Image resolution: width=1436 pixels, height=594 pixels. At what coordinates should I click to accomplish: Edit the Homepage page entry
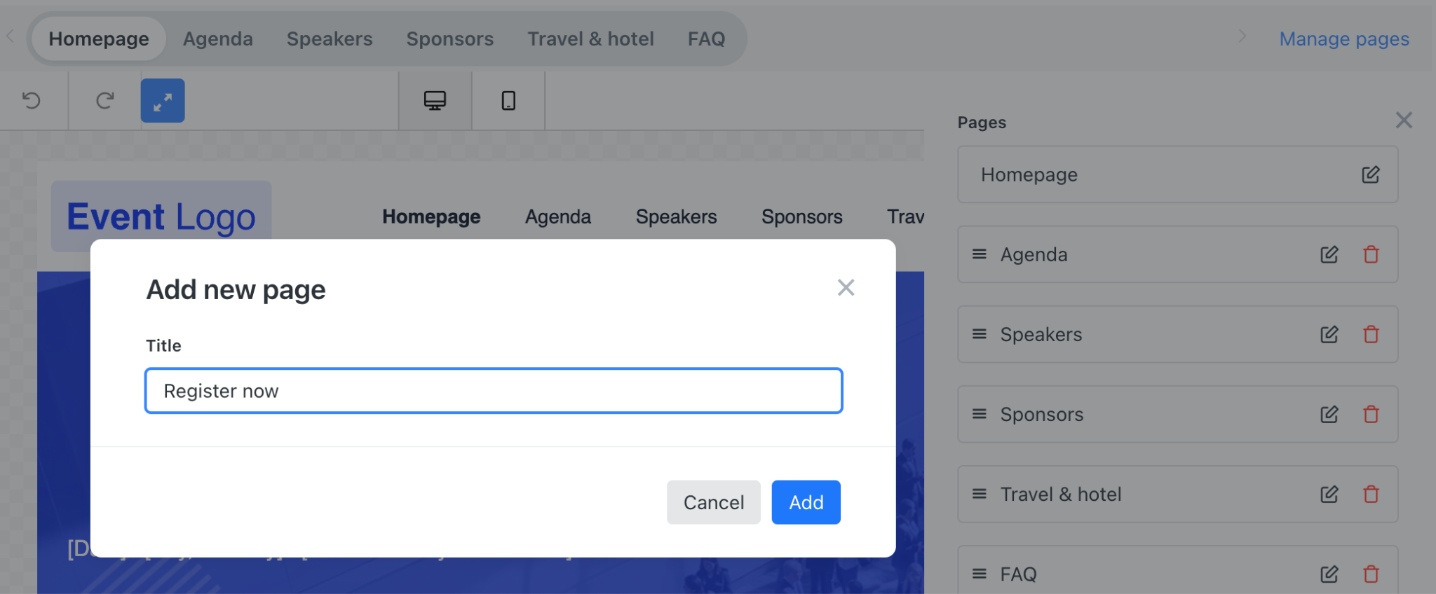tap(1371, 174)
